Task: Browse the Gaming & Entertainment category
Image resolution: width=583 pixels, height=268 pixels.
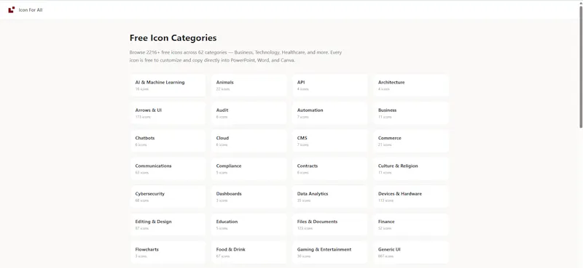Action: click(330, 252)
